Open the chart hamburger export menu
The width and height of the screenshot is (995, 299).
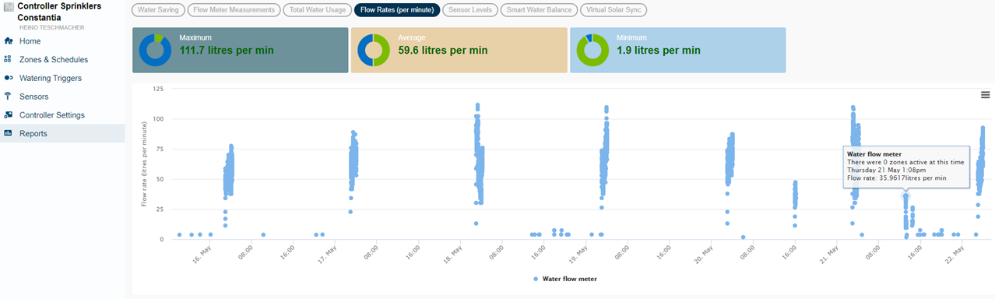[985, 95]
